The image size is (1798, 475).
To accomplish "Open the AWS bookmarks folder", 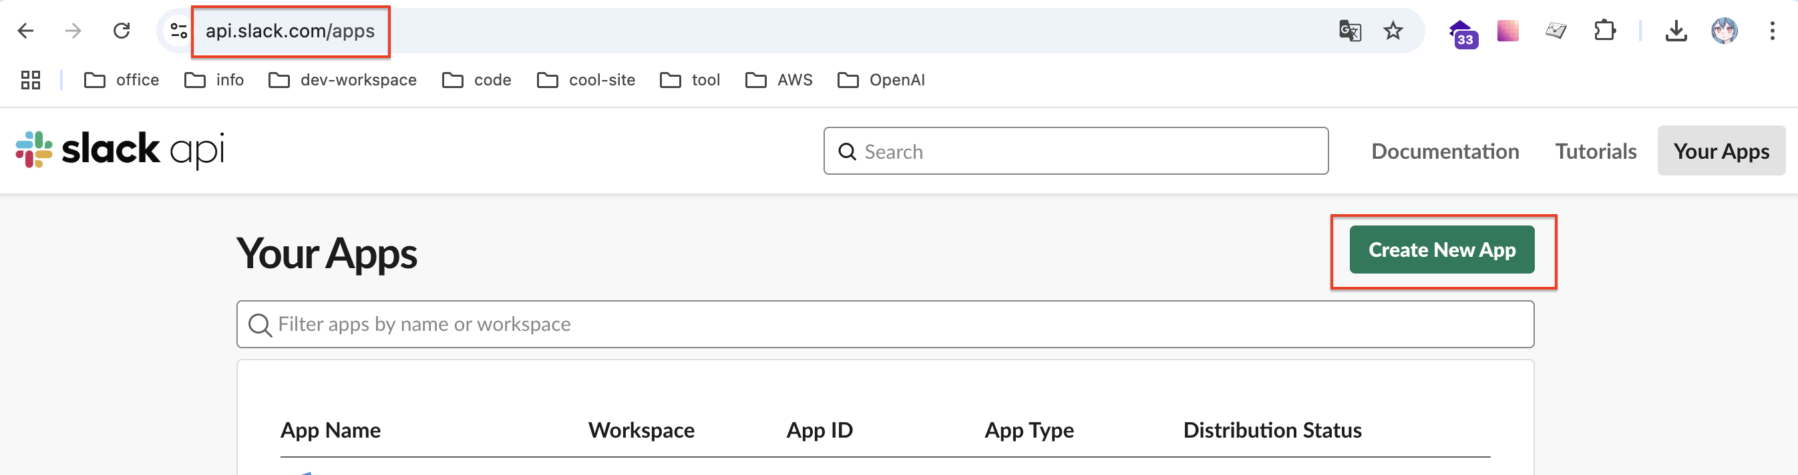I will pyautogui.click(x=779, y=80).
